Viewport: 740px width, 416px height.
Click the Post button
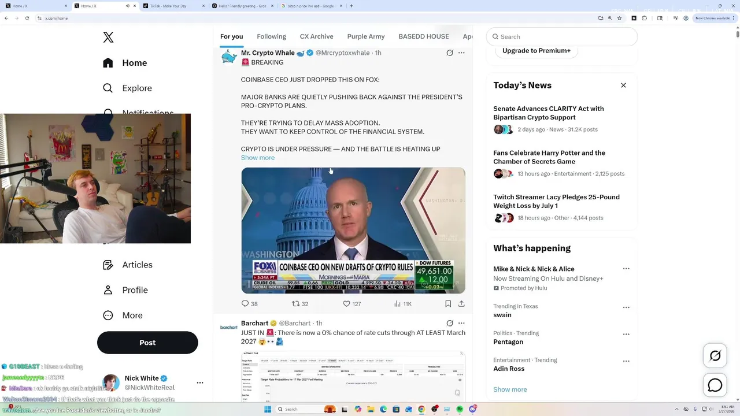(147, 343)
